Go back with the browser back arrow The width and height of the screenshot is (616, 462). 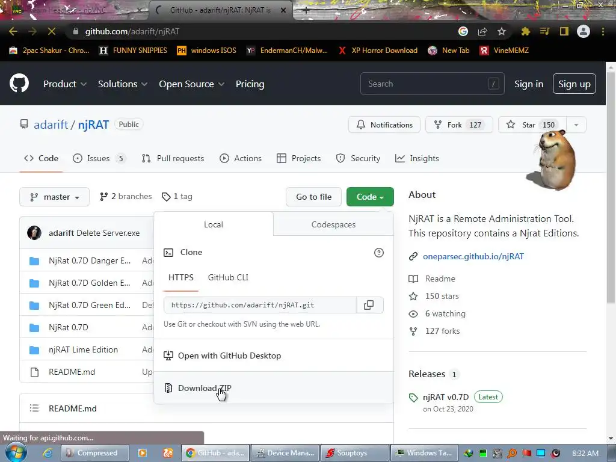tap(13, 31)
